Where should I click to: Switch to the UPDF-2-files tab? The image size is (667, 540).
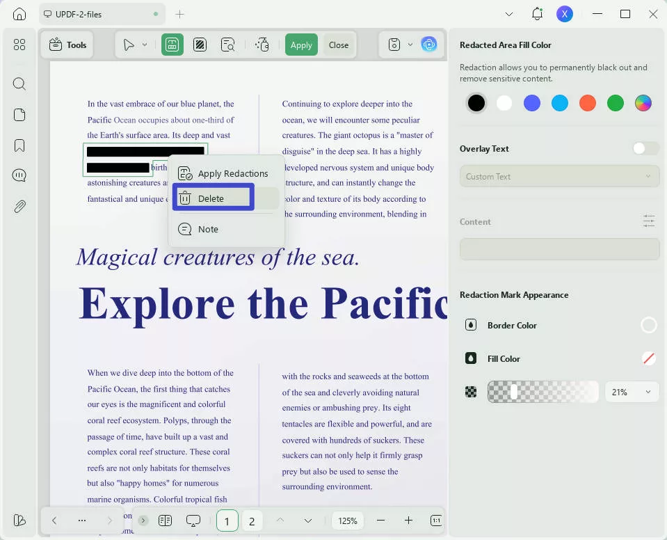click(x=102, y=14)
